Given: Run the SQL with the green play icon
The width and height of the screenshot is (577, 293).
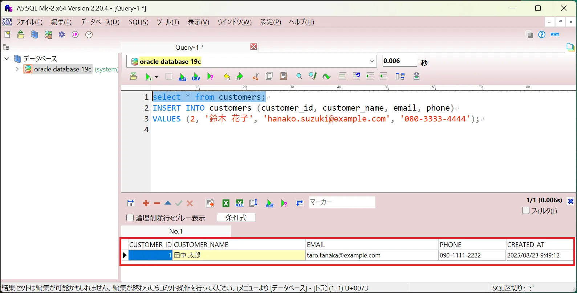Looking at the screenshot, I should pos(148,77).
